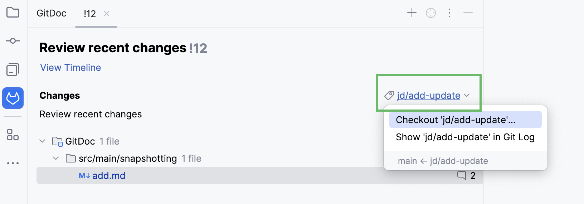Open the Commit tool window
The image size is (584, 204).
(13, 41)
